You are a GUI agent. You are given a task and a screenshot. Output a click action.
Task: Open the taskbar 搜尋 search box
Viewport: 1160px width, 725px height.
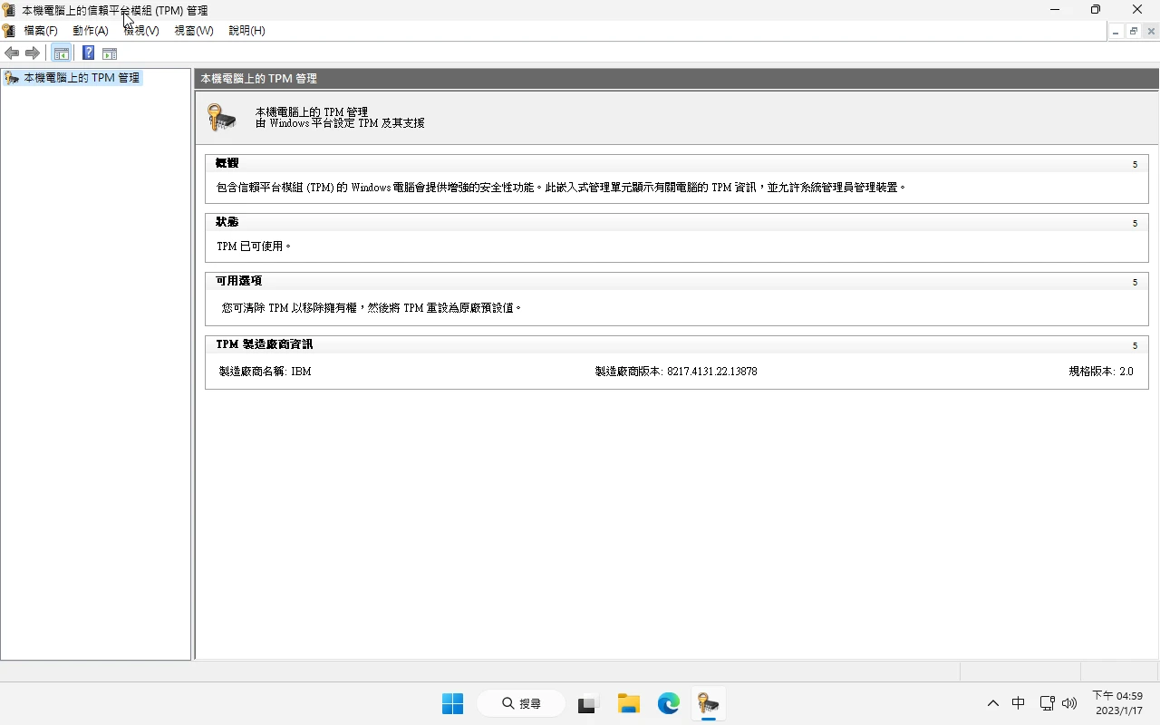(522, 703)
